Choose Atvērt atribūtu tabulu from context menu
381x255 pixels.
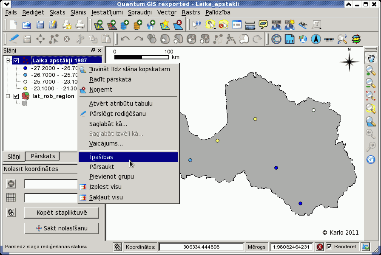click(x=128, y=104)
